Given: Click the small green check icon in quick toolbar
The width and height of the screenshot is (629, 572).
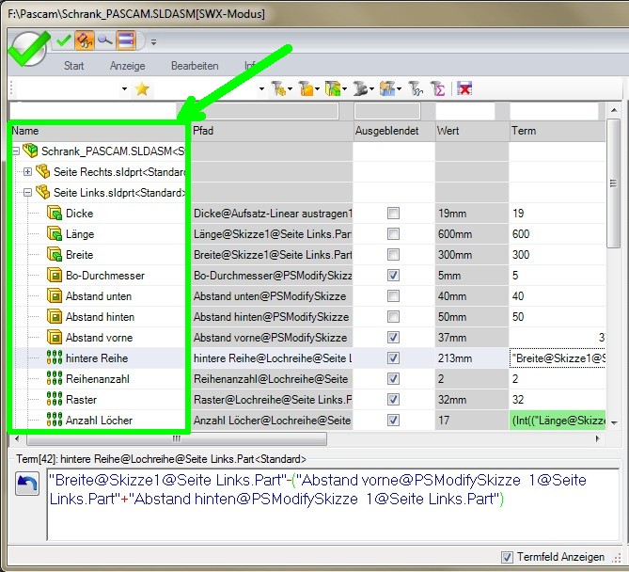Looking at the screenshot, I should (x=64, y=40).
